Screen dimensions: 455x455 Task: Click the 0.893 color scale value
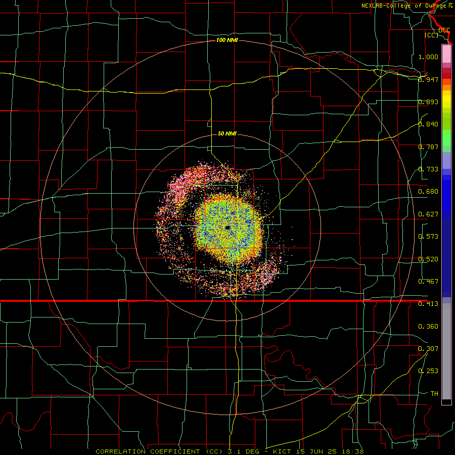click(428, 102)
